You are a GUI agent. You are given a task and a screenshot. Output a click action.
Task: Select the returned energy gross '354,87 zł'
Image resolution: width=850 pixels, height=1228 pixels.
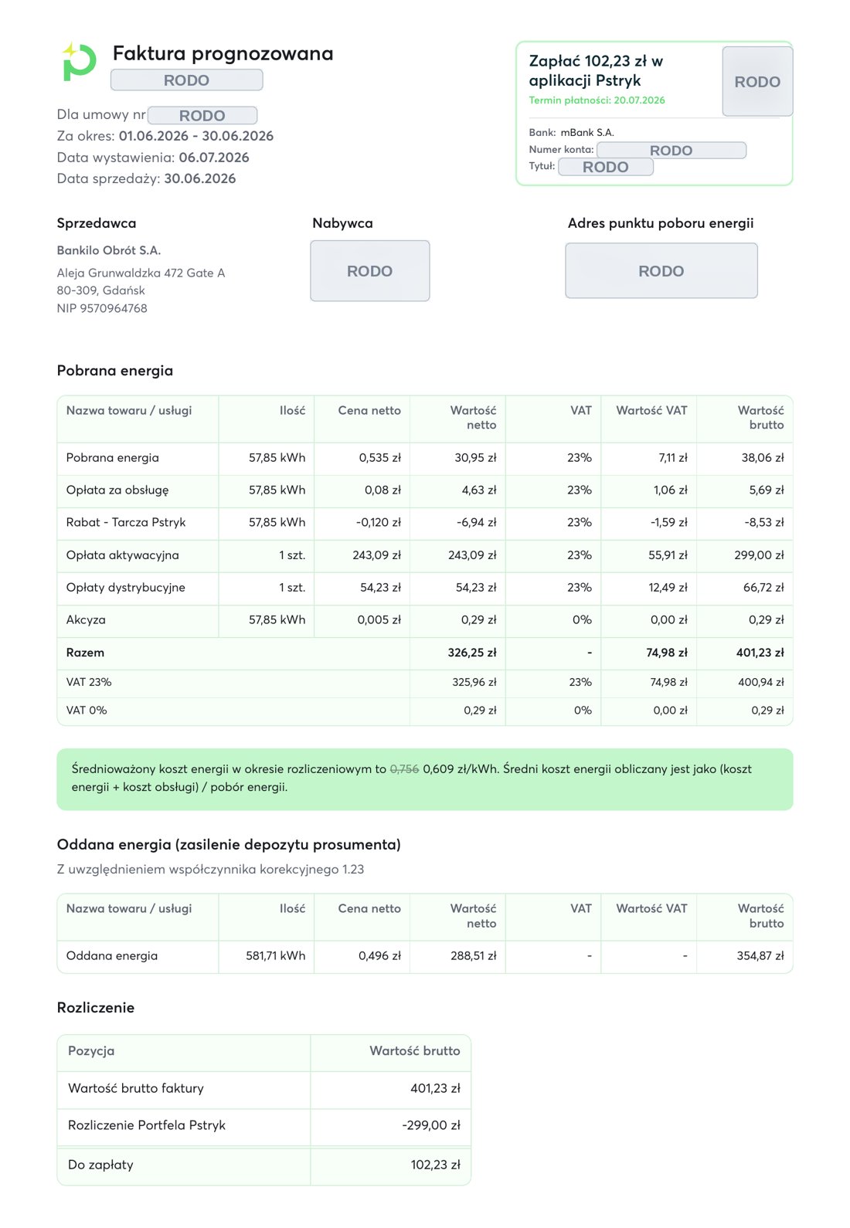coord(760,956)
